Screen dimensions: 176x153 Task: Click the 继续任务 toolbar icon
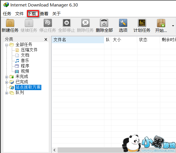[x=29, y=23]
